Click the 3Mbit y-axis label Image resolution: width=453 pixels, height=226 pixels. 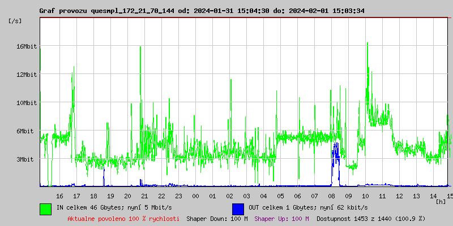tap(26, 159)
